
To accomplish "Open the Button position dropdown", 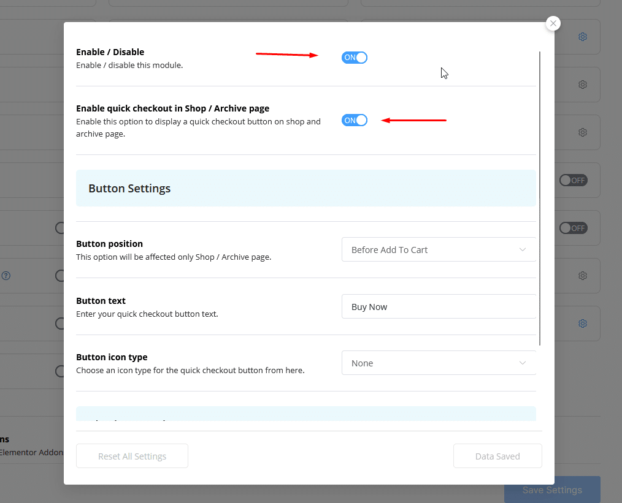I will coord(439,250).
